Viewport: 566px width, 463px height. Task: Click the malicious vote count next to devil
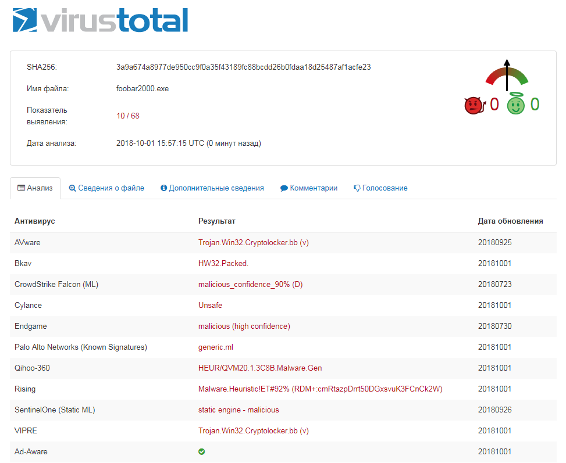point(494,104)
